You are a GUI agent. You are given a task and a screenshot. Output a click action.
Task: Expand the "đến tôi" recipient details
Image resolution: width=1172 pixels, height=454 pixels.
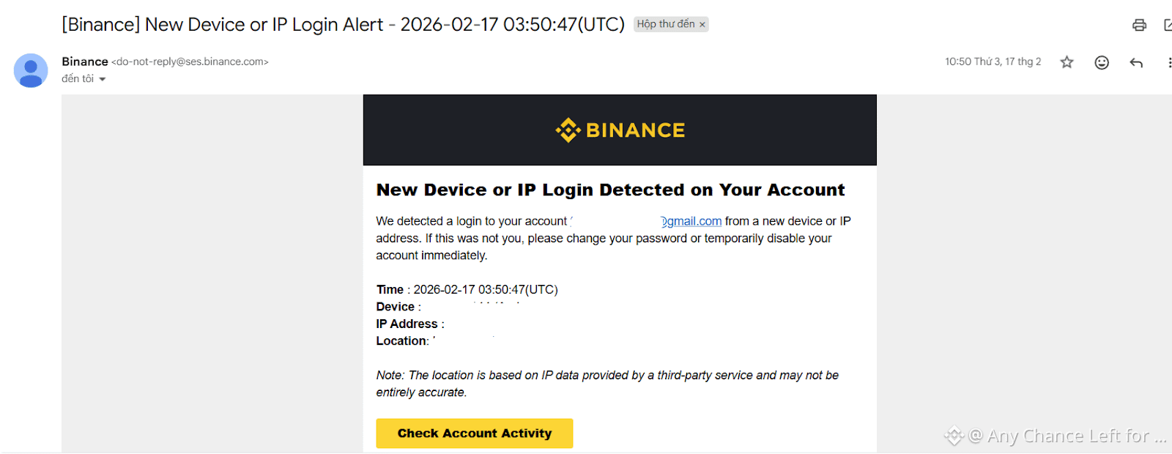pyautogui.click(x=103, y=79)
